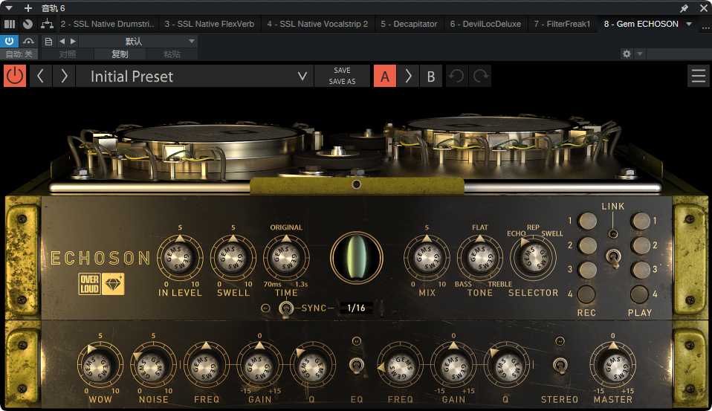Click the MIX knob
This screenshot has height=411, width=712.
[x=427, y=257]
